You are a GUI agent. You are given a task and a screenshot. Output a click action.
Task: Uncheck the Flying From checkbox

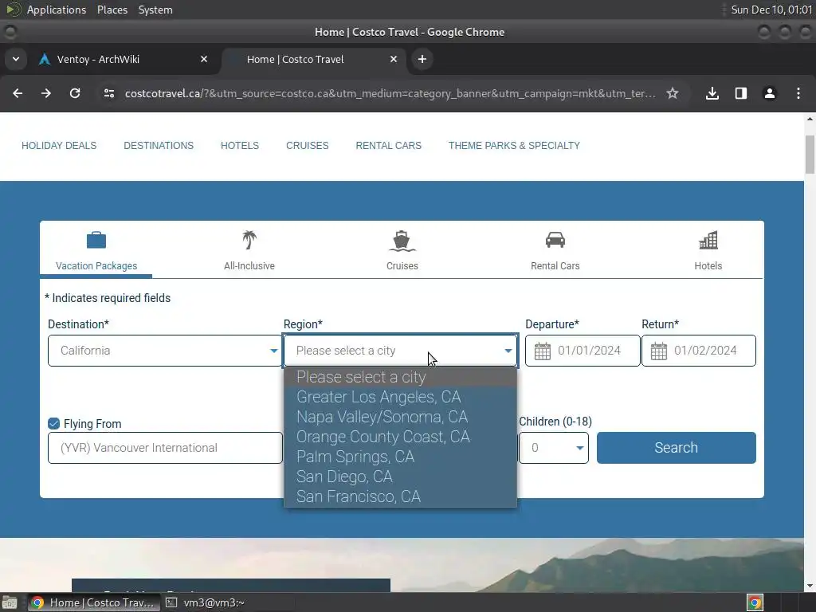(x=53, y=424)
